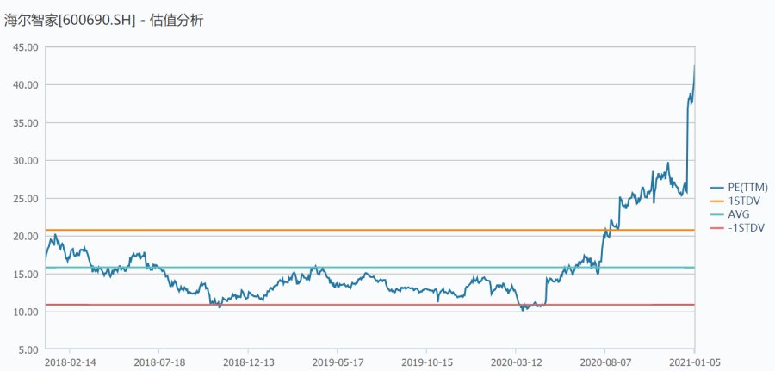Click the 10.00 y-axis label
Viewport: 775px width, 371px height.
[x=26, y=312]
